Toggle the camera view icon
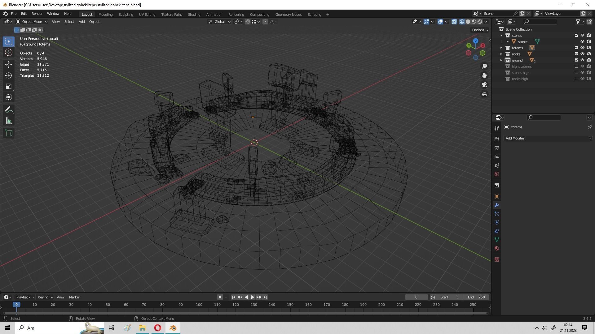Image resolution: width=595 pixels, height=334 pixels. [484, 85]
